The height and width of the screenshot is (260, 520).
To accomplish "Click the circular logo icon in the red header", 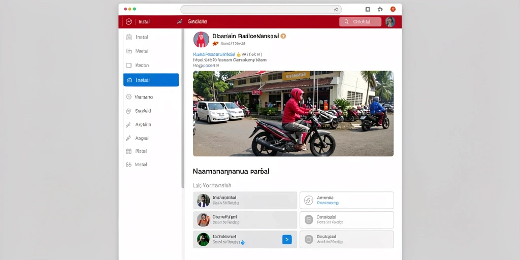I will [129, 21].
